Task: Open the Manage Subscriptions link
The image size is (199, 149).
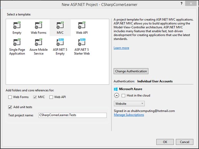Action: pos(129,115)
